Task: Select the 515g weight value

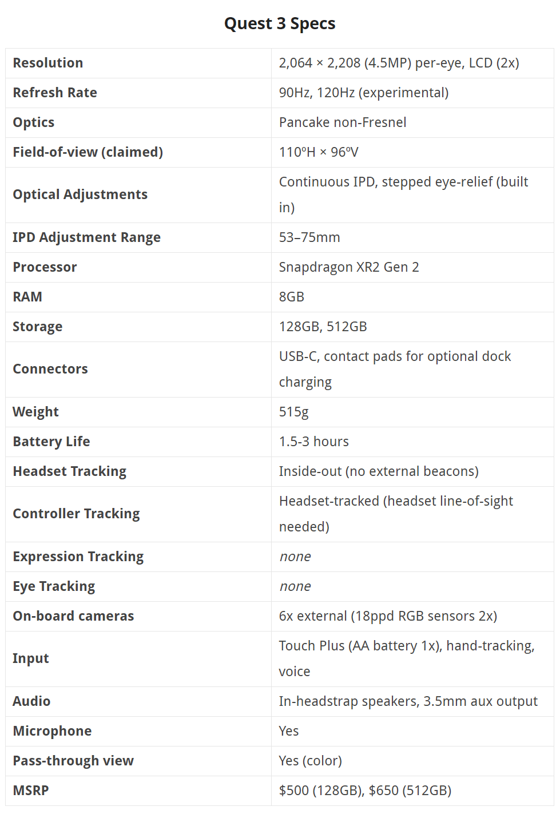Action: (x=293, y=412)
